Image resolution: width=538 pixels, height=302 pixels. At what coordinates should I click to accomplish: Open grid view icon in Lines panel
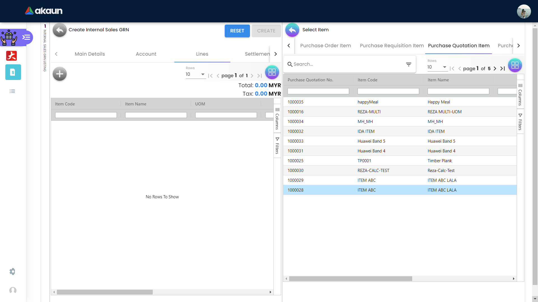click(272, 72)
